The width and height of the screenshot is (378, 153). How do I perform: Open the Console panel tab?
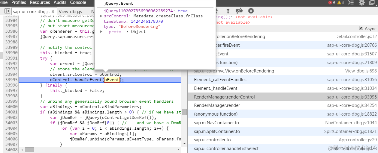[x=78, y=2]
